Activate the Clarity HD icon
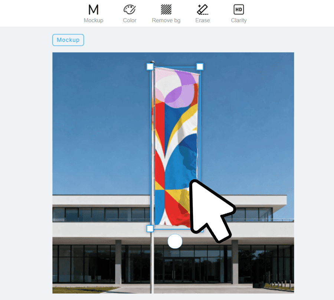The height and width of the screenshot is (300, 334). [x=239, y=10]
